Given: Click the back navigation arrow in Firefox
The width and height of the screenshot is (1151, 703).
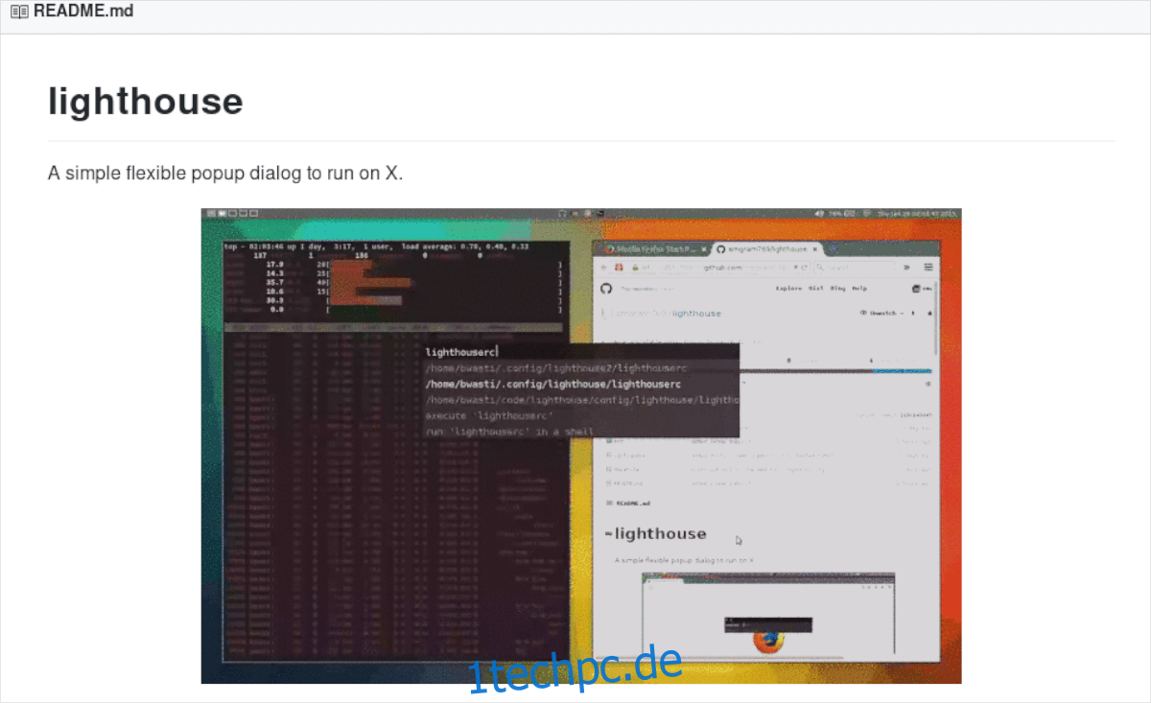Looking at the screenshot, I should [604, 267].
